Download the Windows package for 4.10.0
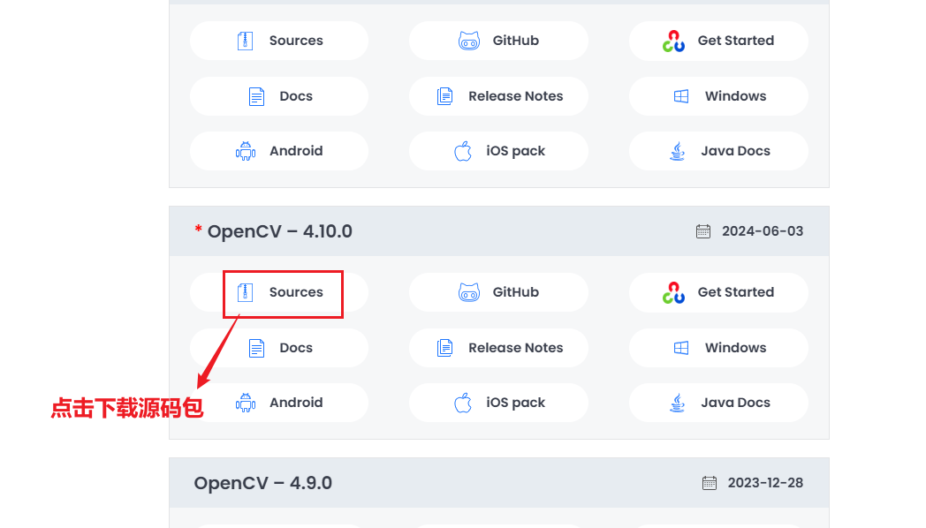The image size is (926, 528). [718, 347]
